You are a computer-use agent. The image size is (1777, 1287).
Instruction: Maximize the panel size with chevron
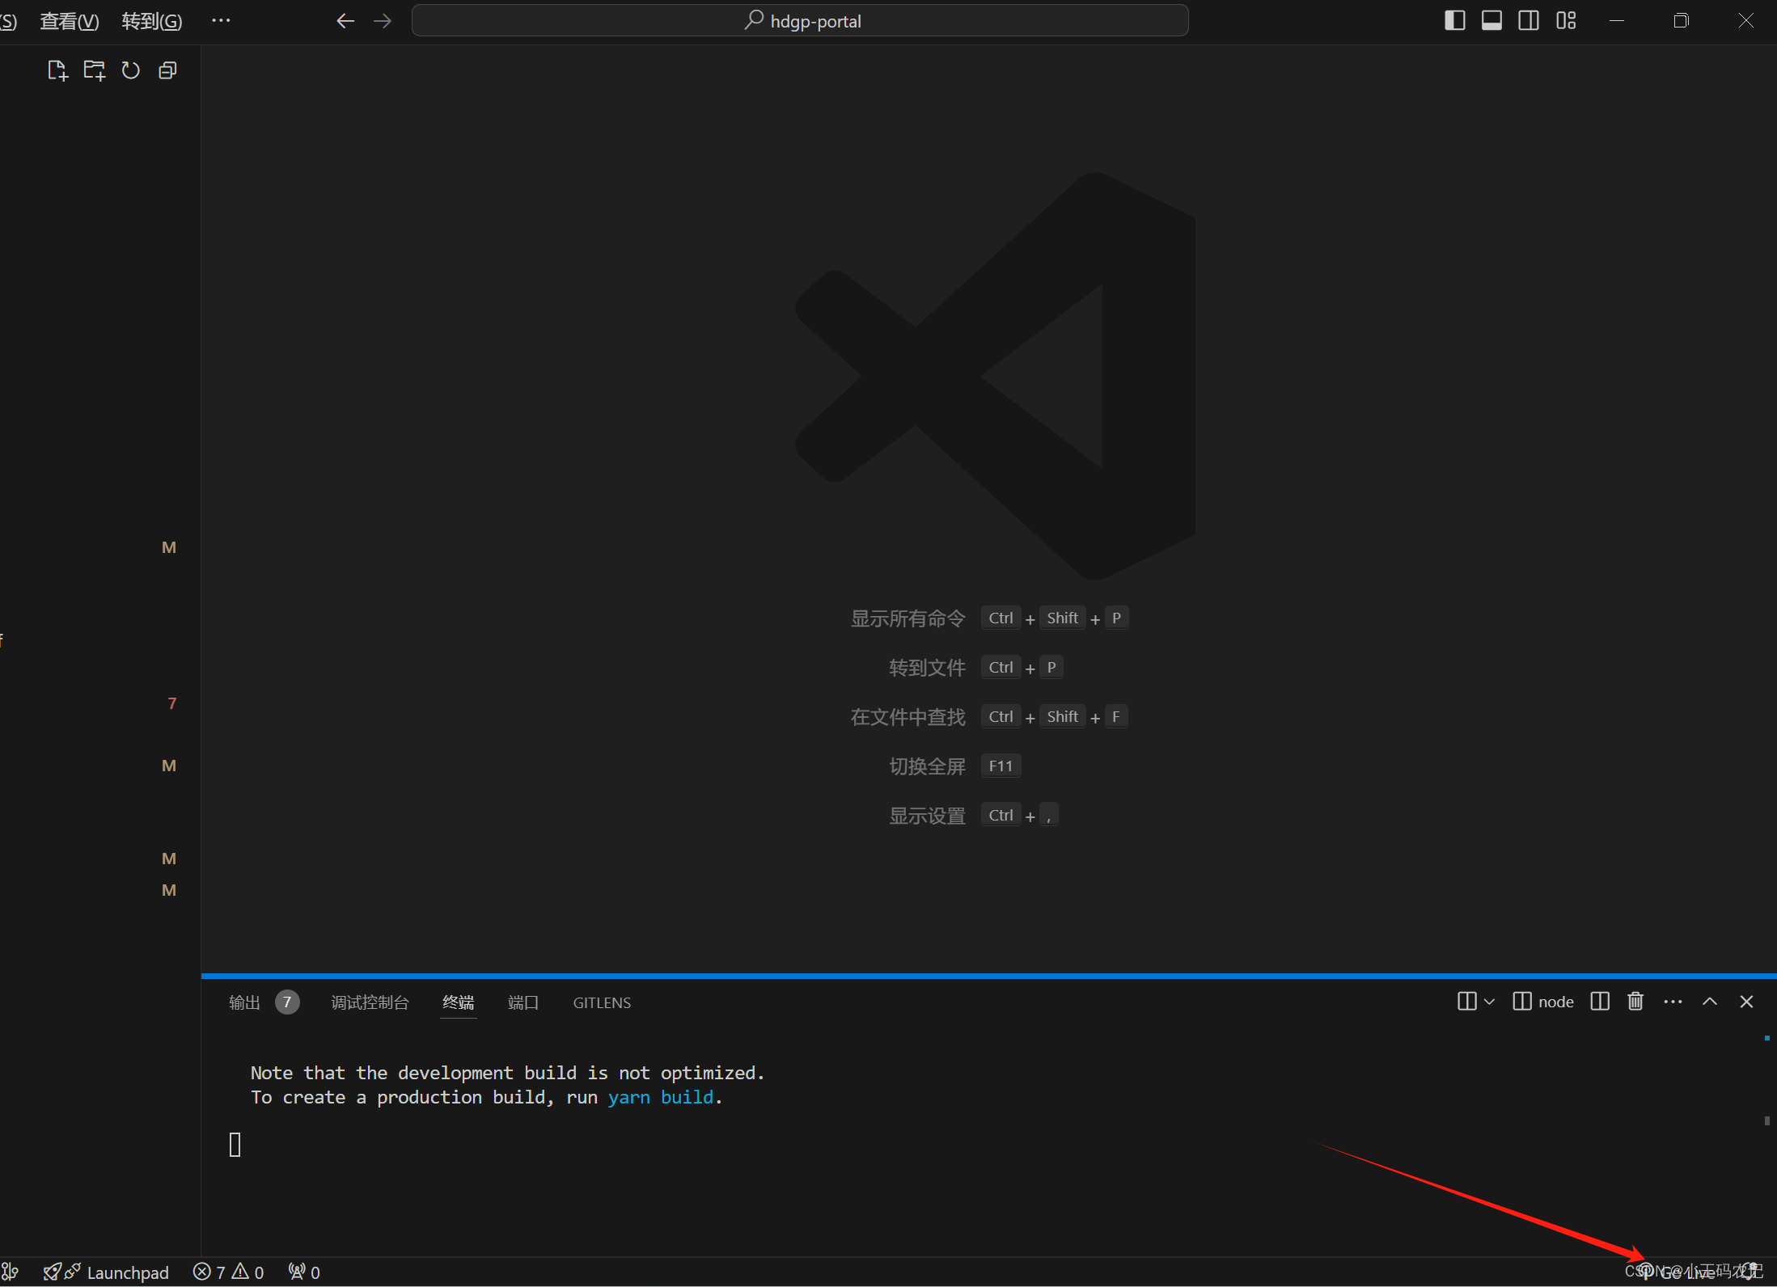pos(1710,1002)
